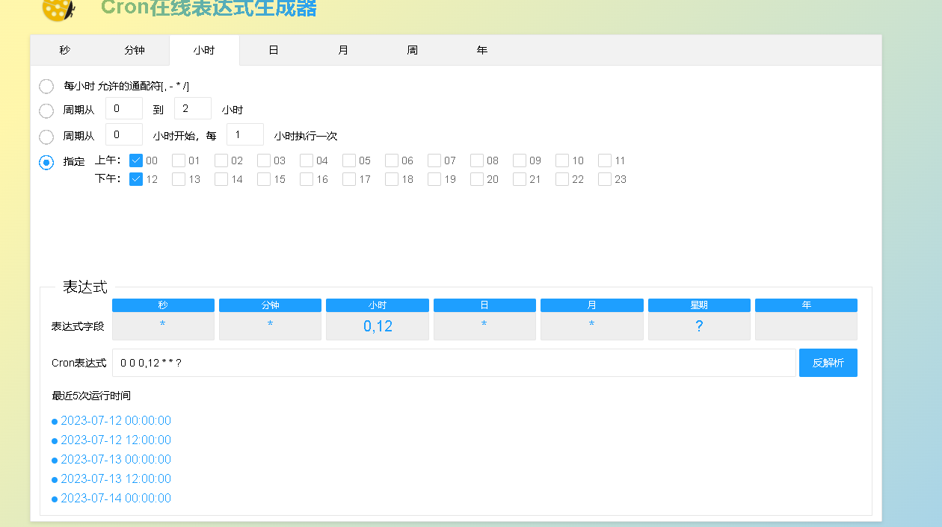This screenshot has width=942, height=527.
Task: Click the 小时 expression field showing 0,12
Action: 378,326
